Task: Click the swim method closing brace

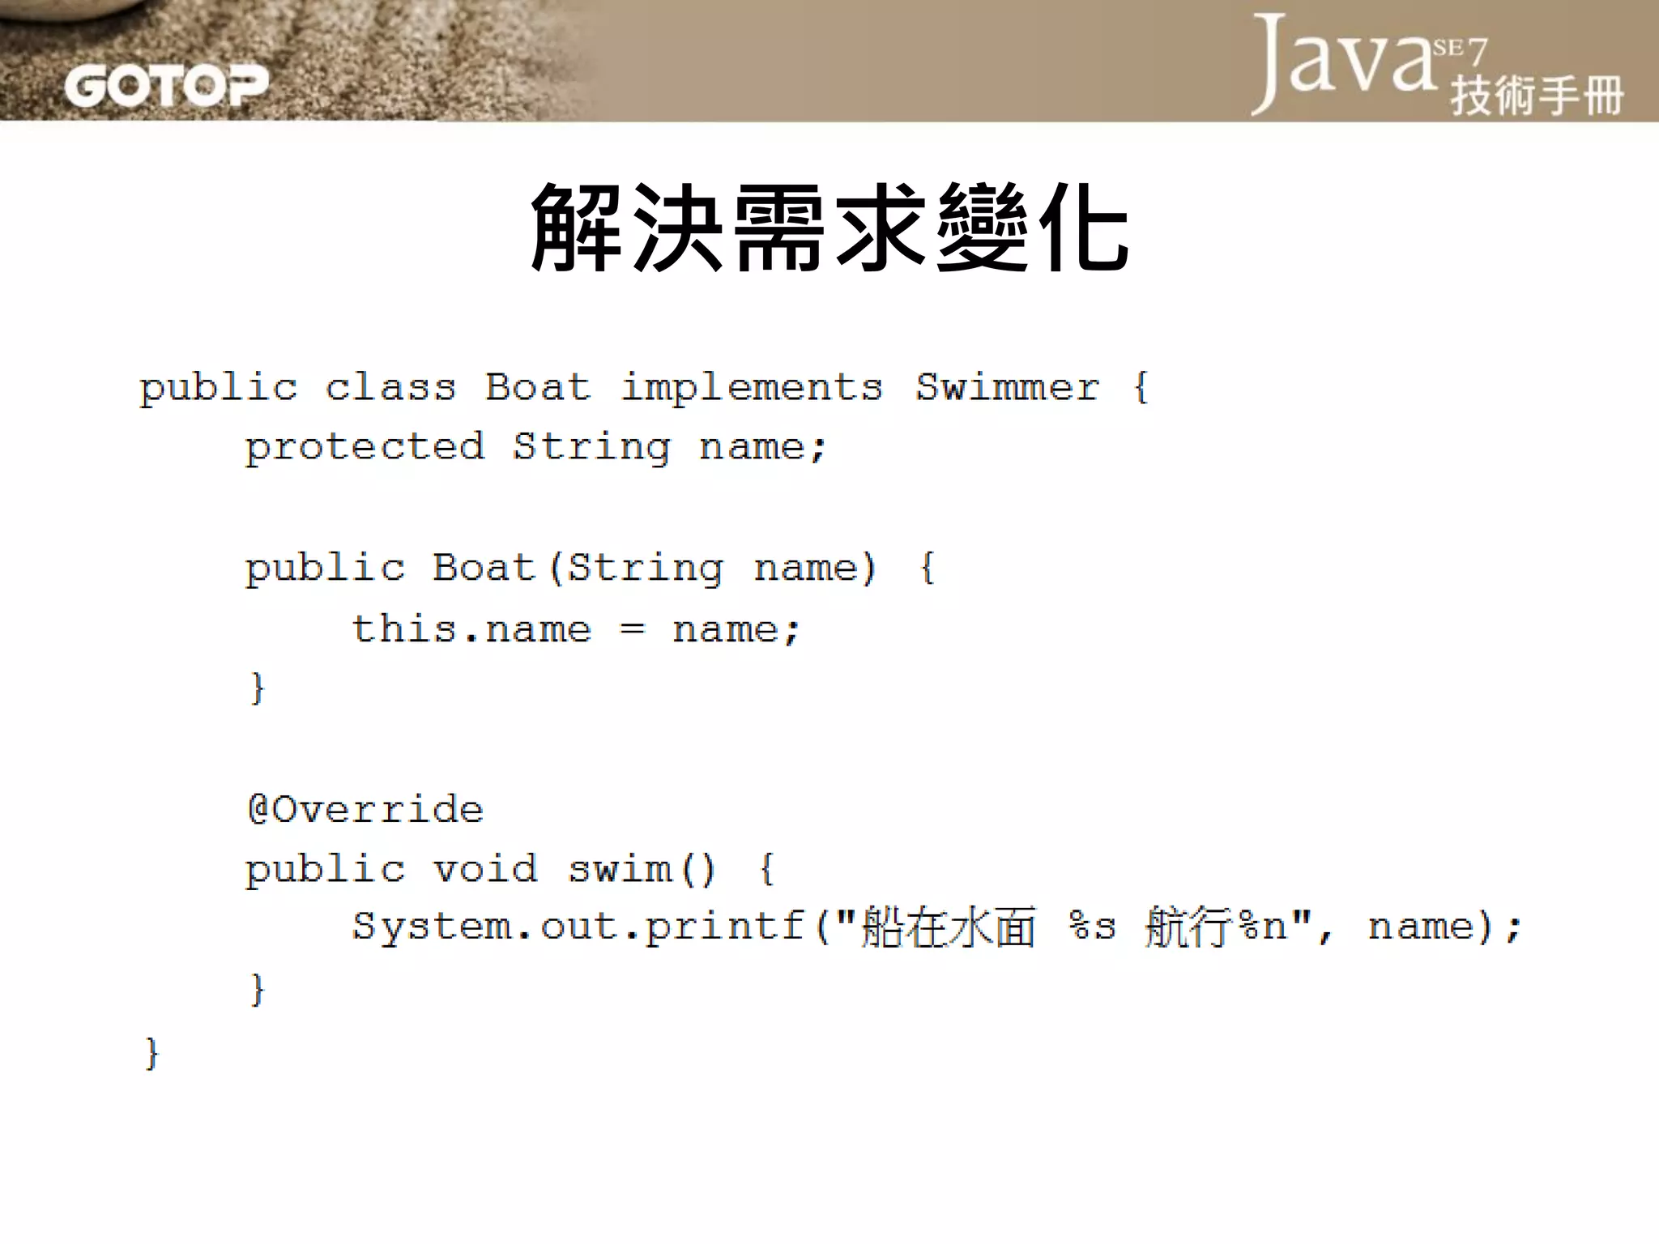Action: pyautogui.click(x=258, y=989)
